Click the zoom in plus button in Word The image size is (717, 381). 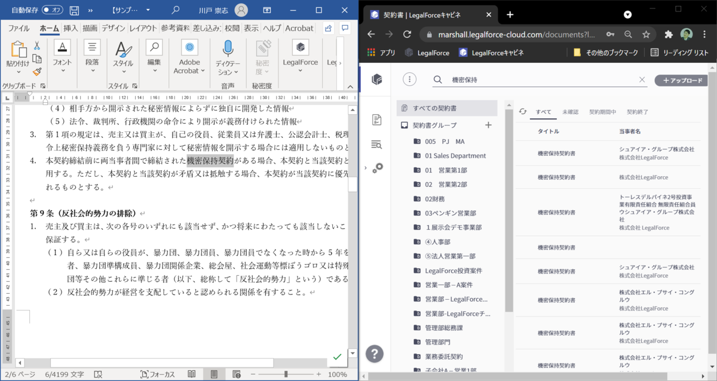(x=318, y=374)
